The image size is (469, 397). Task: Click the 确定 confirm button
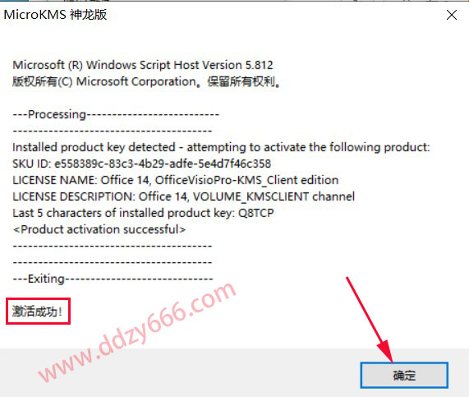tap(404, 375)
